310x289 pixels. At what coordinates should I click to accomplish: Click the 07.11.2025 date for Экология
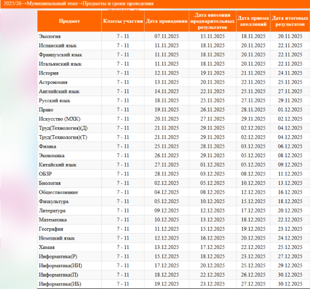(167, 36)
